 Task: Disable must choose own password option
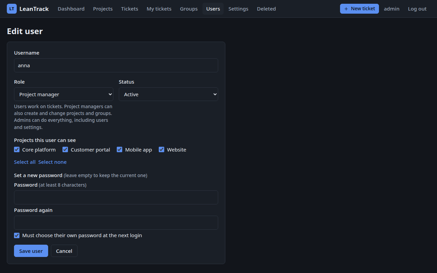[17, 235]
